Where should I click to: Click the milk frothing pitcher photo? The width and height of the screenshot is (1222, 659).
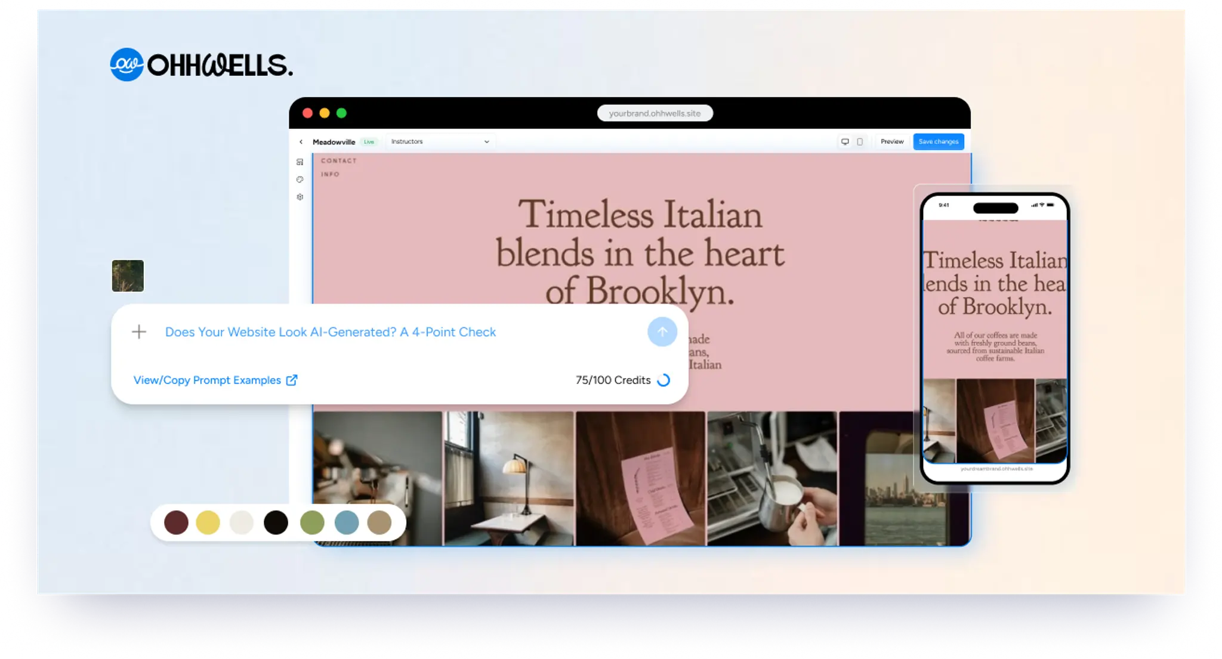pyautogui.click(x=772, y=478)
